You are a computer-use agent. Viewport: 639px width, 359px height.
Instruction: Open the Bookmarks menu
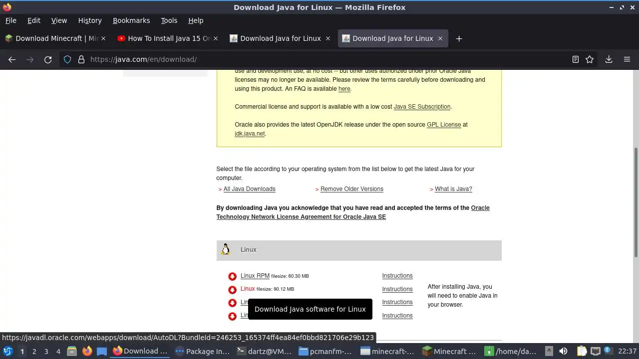click(x=131, y=20)
